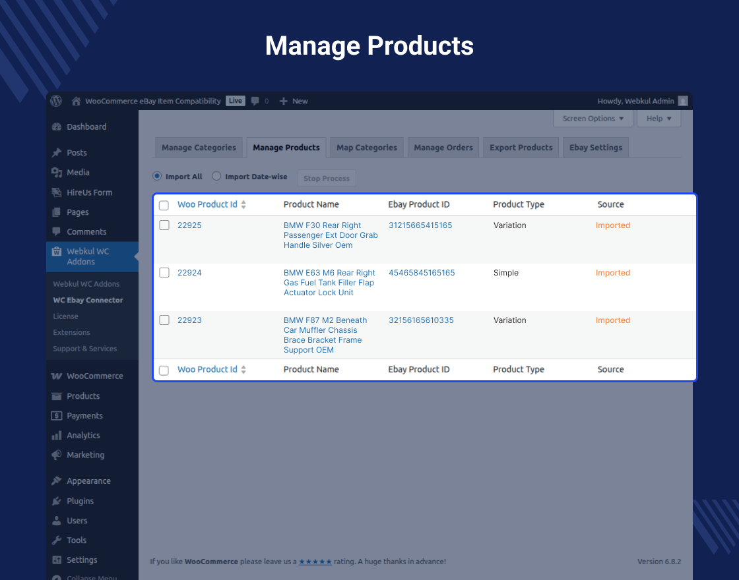Tick the header select-all checkbox

tap(164, 205)
